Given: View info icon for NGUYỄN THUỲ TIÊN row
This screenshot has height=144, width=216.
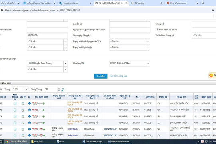Looking at the screenshot, I should point(15,110).
